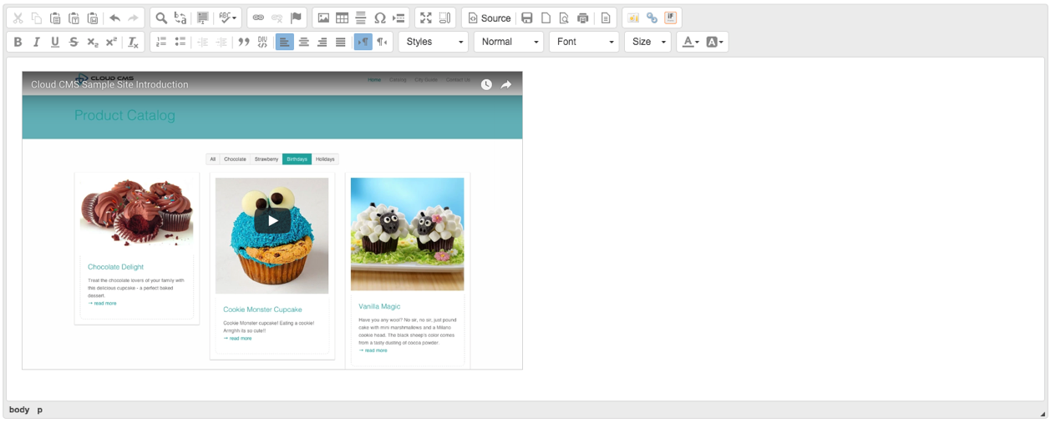The width and height of the screenshot is (1051, 423).
Task: Open the Styles dropdown
Action: click(434, 42)
